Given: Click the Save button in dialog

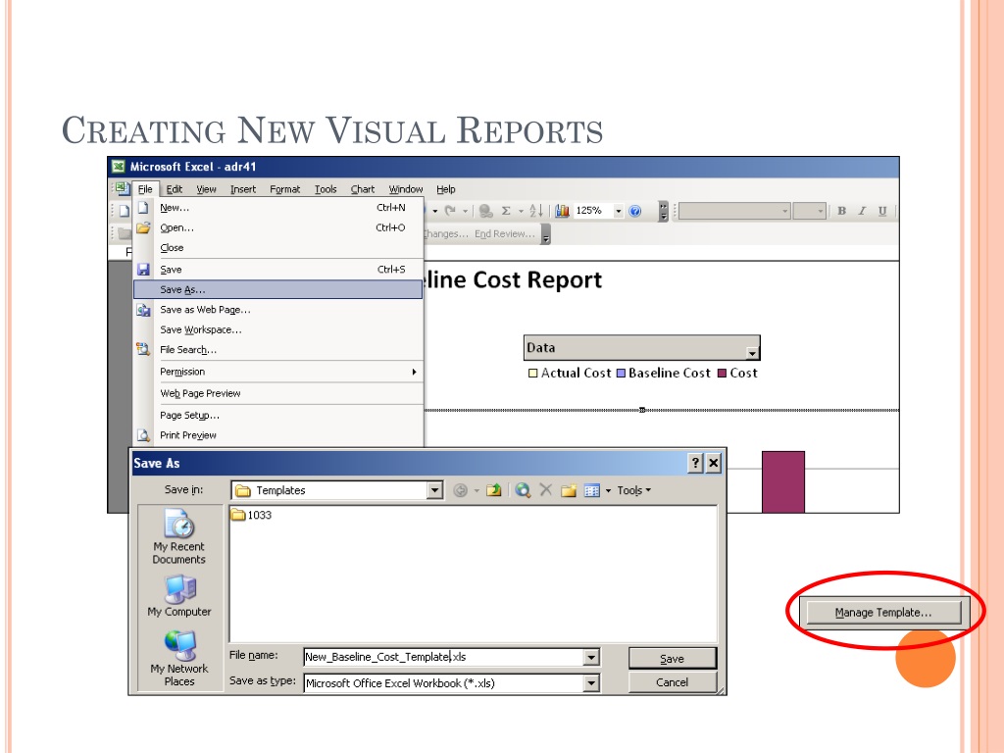Looking at the screenshot, I should 673,659.
